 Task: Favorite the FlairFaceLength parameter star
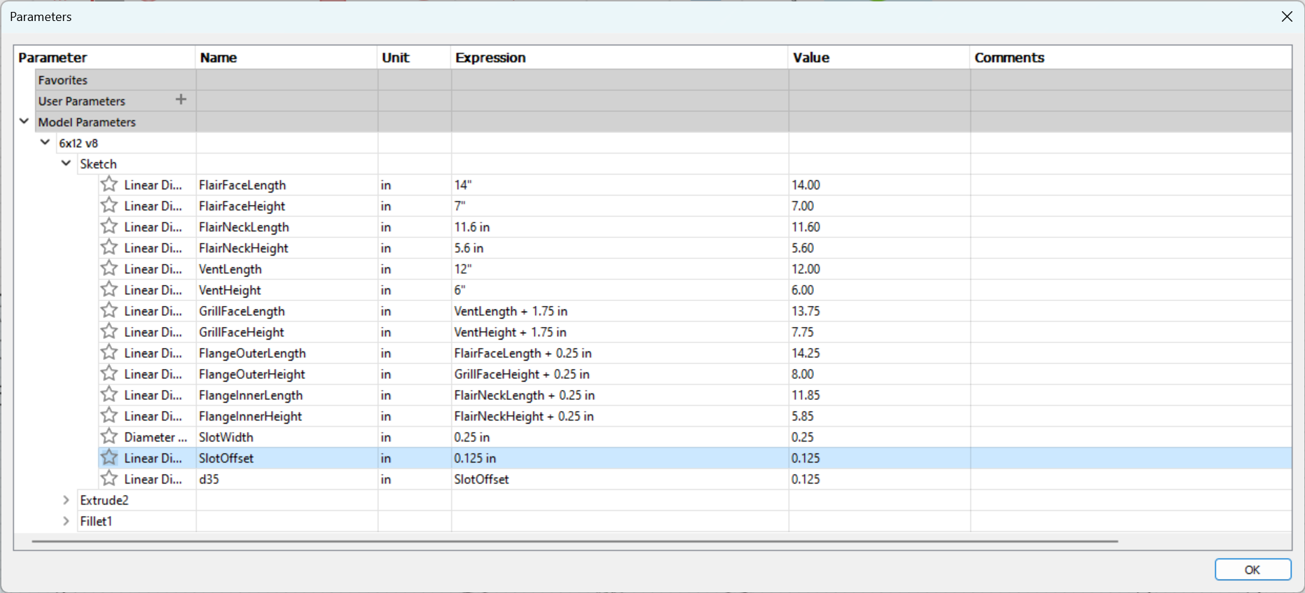(x=109, y=184)
